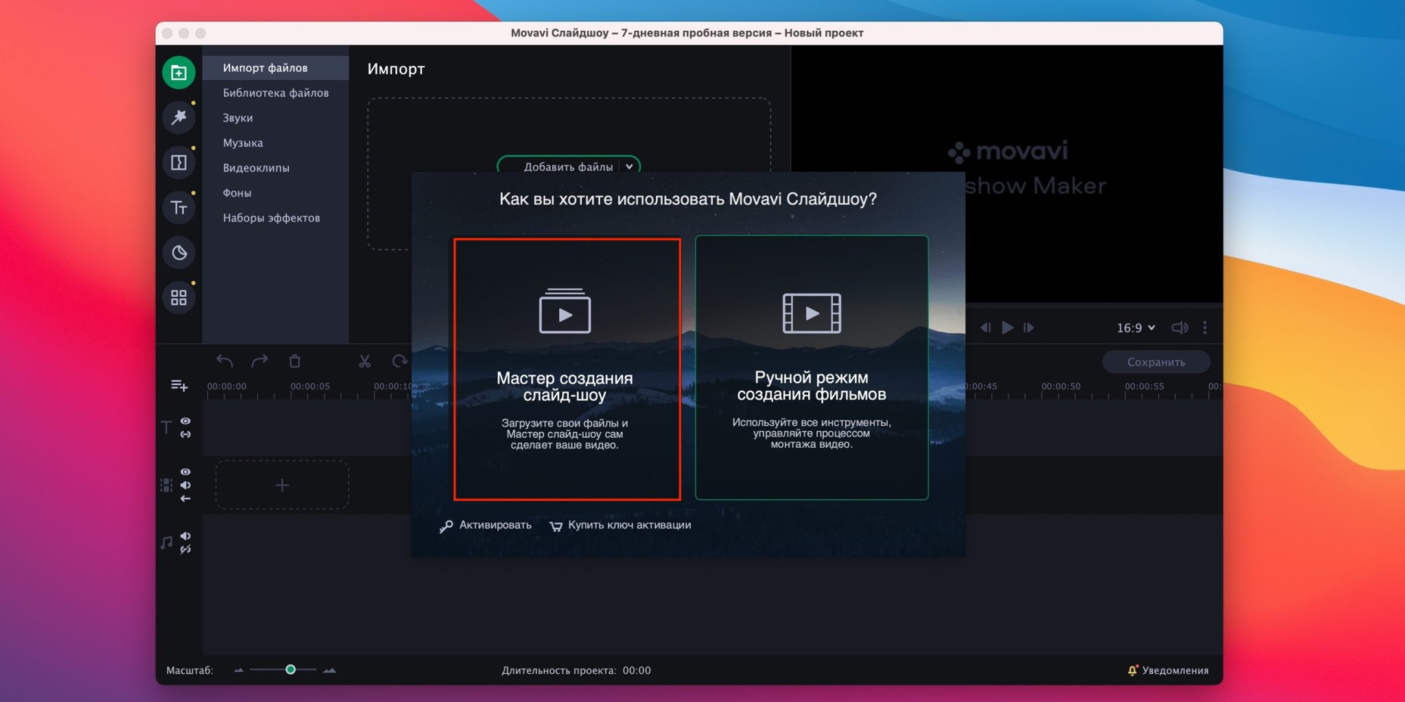
Task: Click the plus placeholder on video track
Action: point(282,485)
